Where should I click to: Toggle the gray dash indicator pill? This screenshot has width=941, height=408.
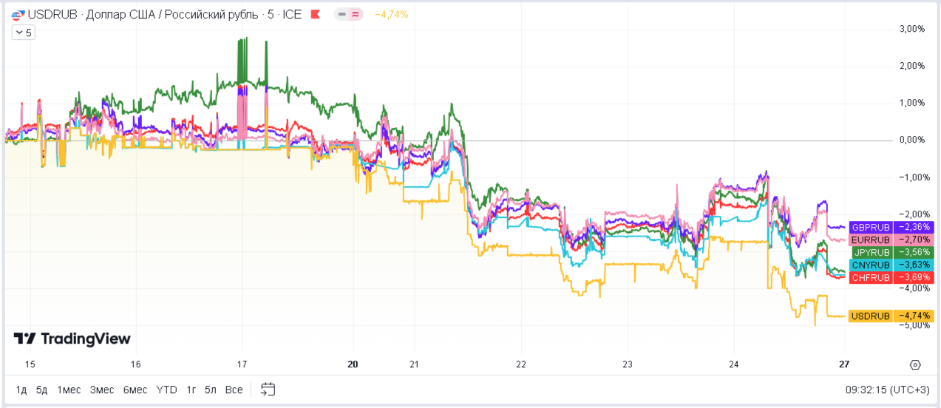coord(342,14)
